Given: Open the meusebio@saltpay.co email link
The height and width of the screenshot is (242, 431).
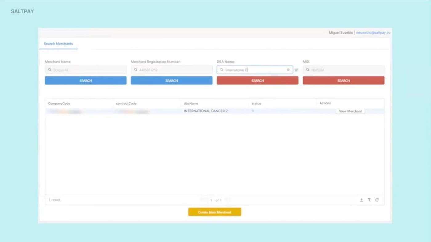Looking at the screenshot, I should tap(373, 33).
